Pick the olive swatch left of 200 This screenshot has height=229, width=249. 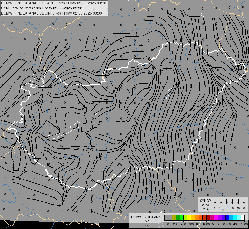pos(174,218)
